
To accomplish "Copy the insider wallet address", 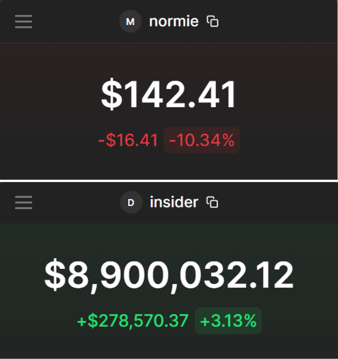I will tap(212, 202).
